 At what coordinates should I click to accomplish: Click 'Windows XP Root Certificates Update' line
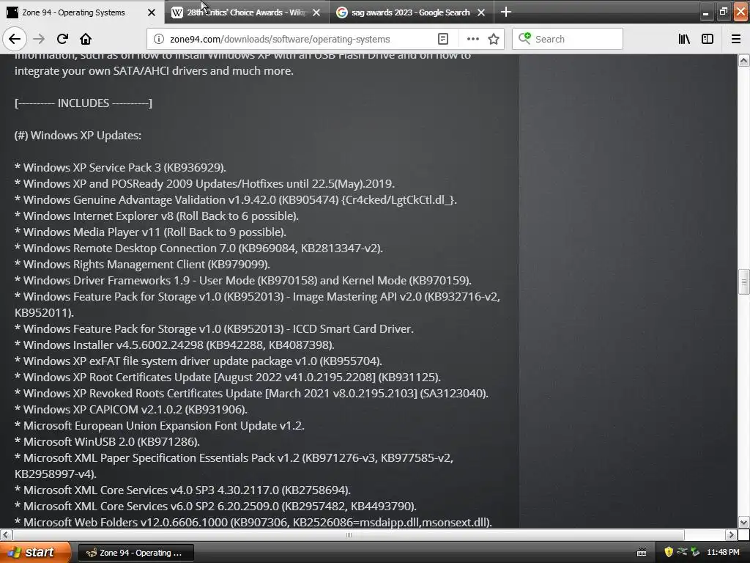[x=227, y=378]
